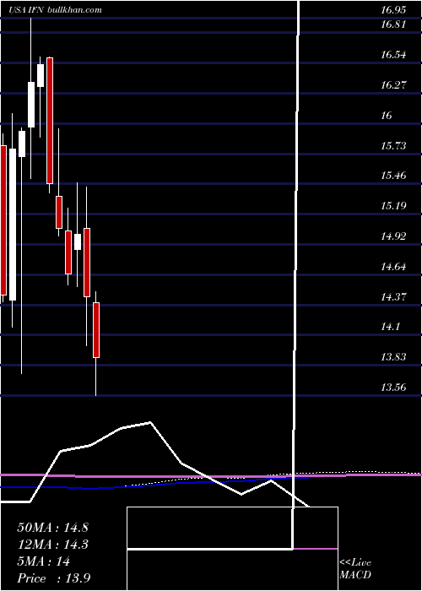Click the 16.54 price axis label

point(393,55)
